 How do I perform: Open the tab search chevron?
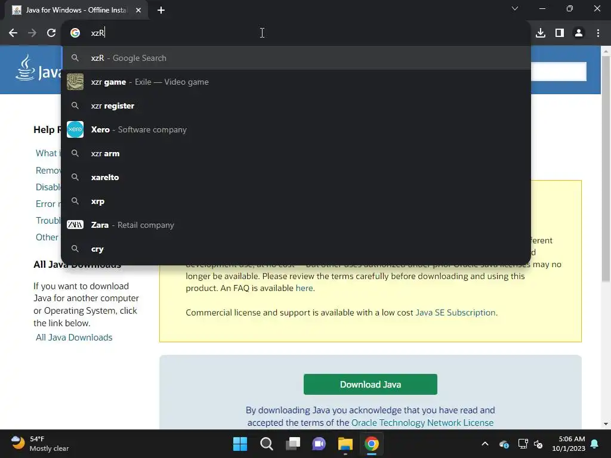click(515, 8)
